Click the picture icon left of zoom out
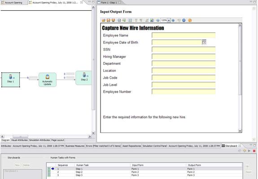This screenshot has height=179, width=258. point(152,20)
